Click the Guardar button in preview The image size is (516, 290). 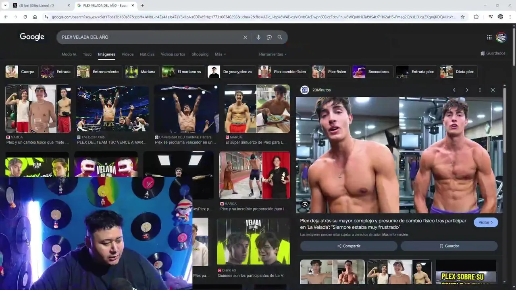(x=449, y=246)
